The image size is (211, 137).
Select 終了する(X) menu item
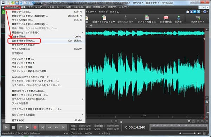click(45, 120)
